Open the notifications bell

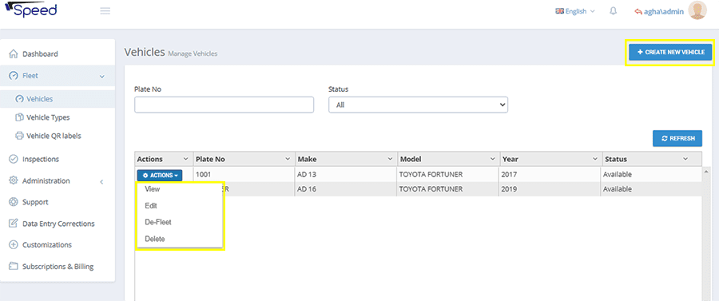pos(613,11)
